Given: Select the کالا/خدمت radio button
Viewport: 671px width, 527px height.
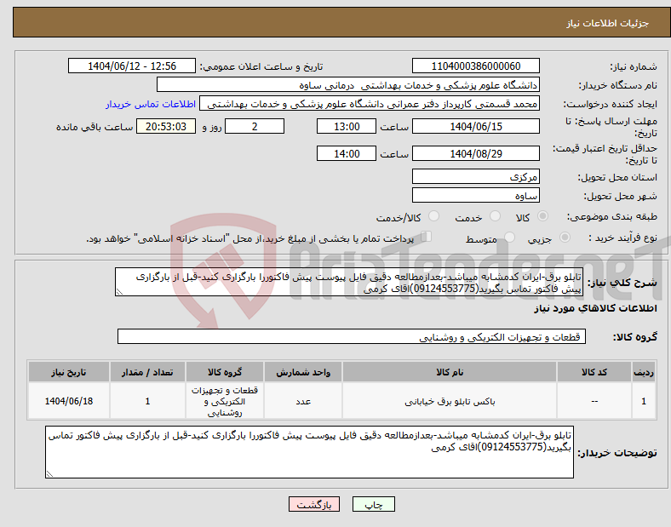Looking at the screenshot, I should pyautogui.click(x=434, y=216).
